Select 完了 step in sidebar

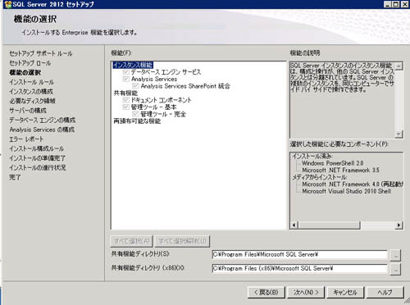15,177
